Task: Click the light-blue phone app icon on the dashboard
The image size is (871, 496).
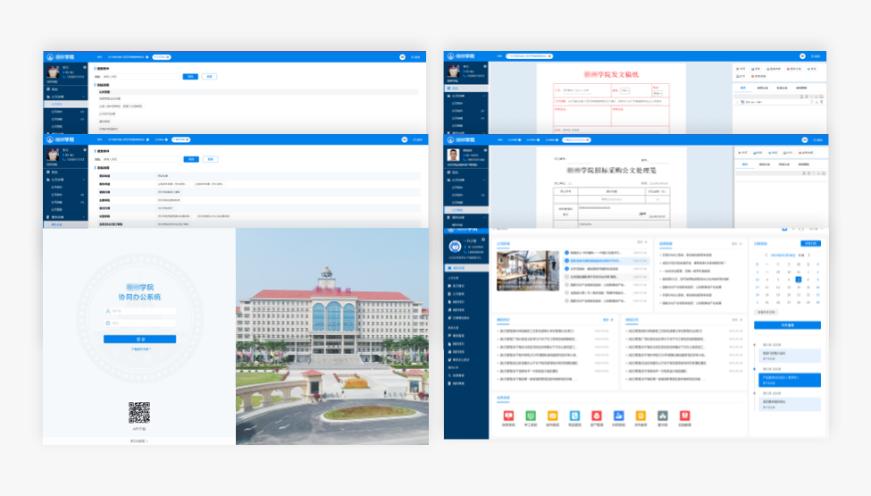Action: [x=574, y=416]
